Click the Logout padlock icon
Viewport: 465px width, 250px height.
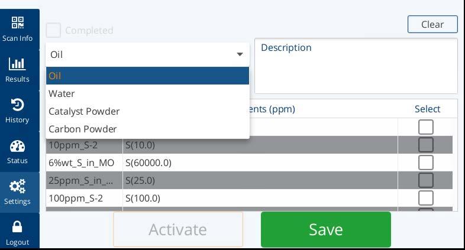click(x=17, y=227)
